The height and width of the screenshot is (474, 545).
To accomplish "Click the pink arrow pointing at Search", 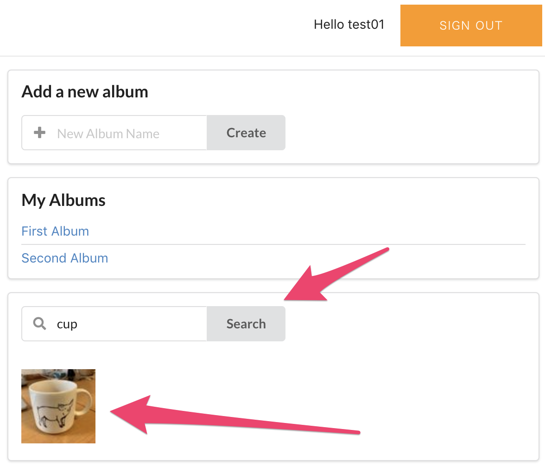I will (336, 274).
